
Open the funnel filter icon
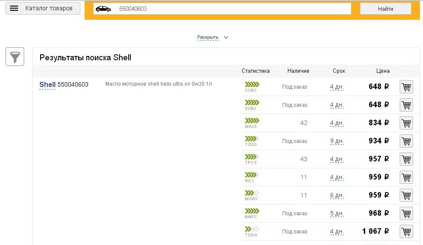click(x=15, y=56)
